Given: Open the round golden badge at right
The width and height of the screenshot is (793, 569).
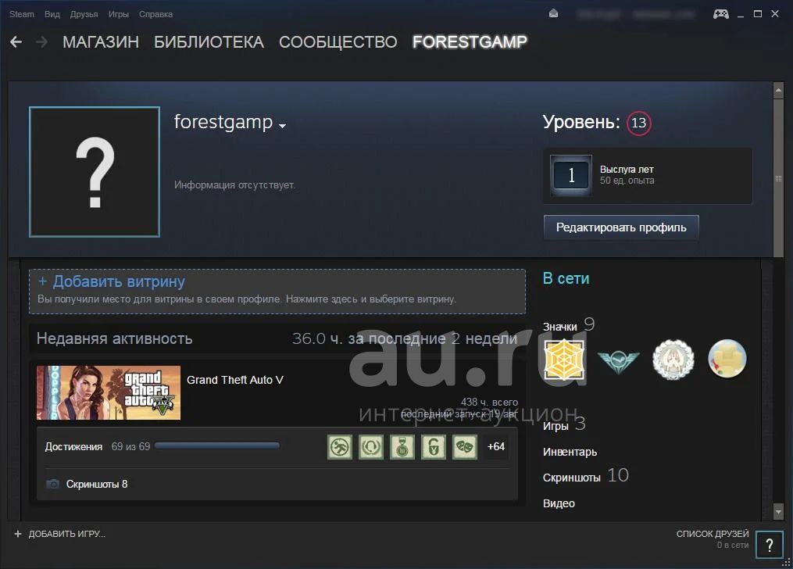Looking at the screenshot, I should [x=727, y=359].
